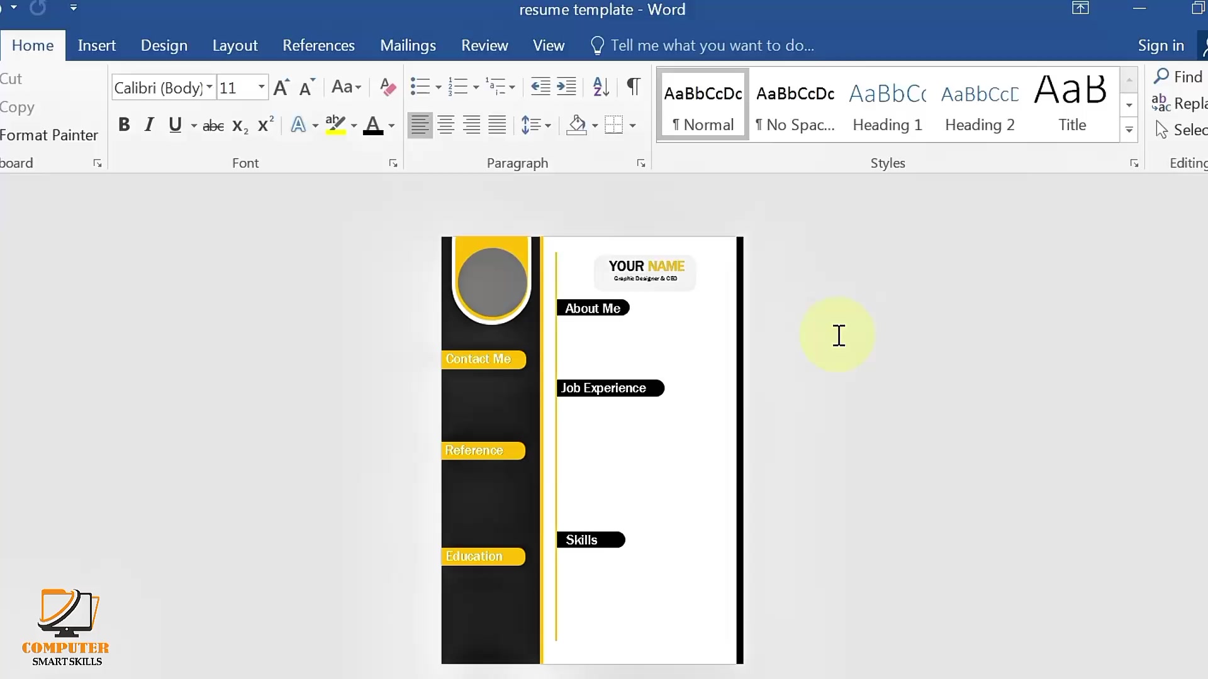The width and height of the screenshot is (1208, 679).
Task: Click the Grow Font size icon
Action: (x=281, y=87)
